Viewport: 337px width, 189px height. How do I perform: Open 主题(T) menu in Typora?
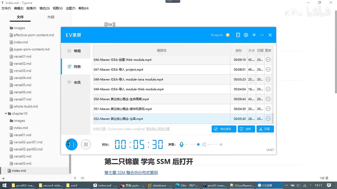point(71,8)
